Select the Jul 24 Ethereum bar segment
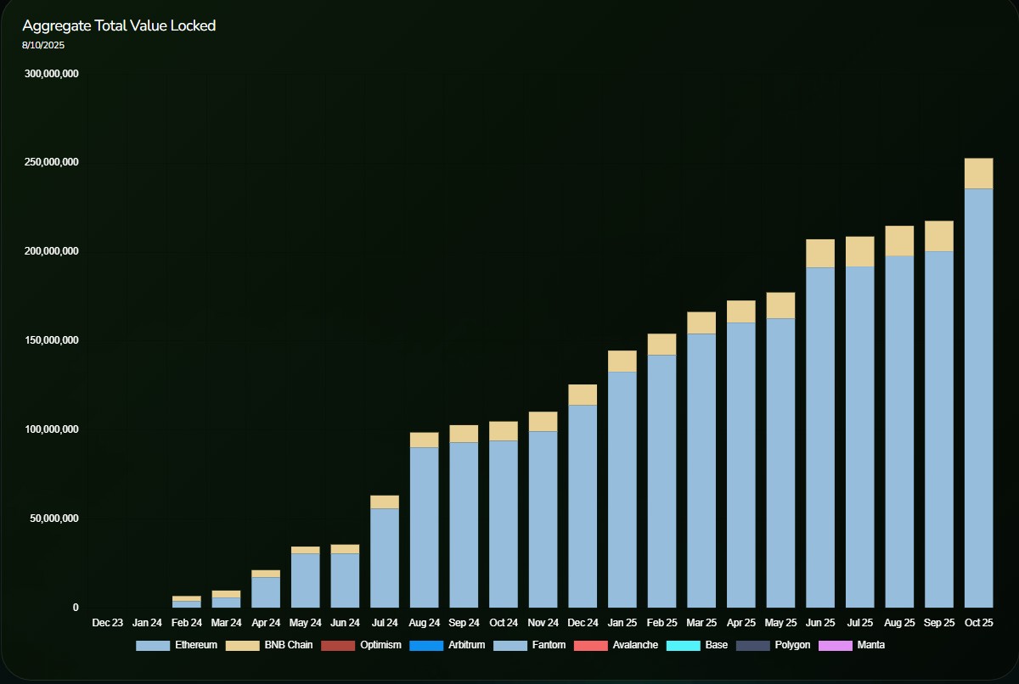 pyautogui.click(x=385, y=558)
